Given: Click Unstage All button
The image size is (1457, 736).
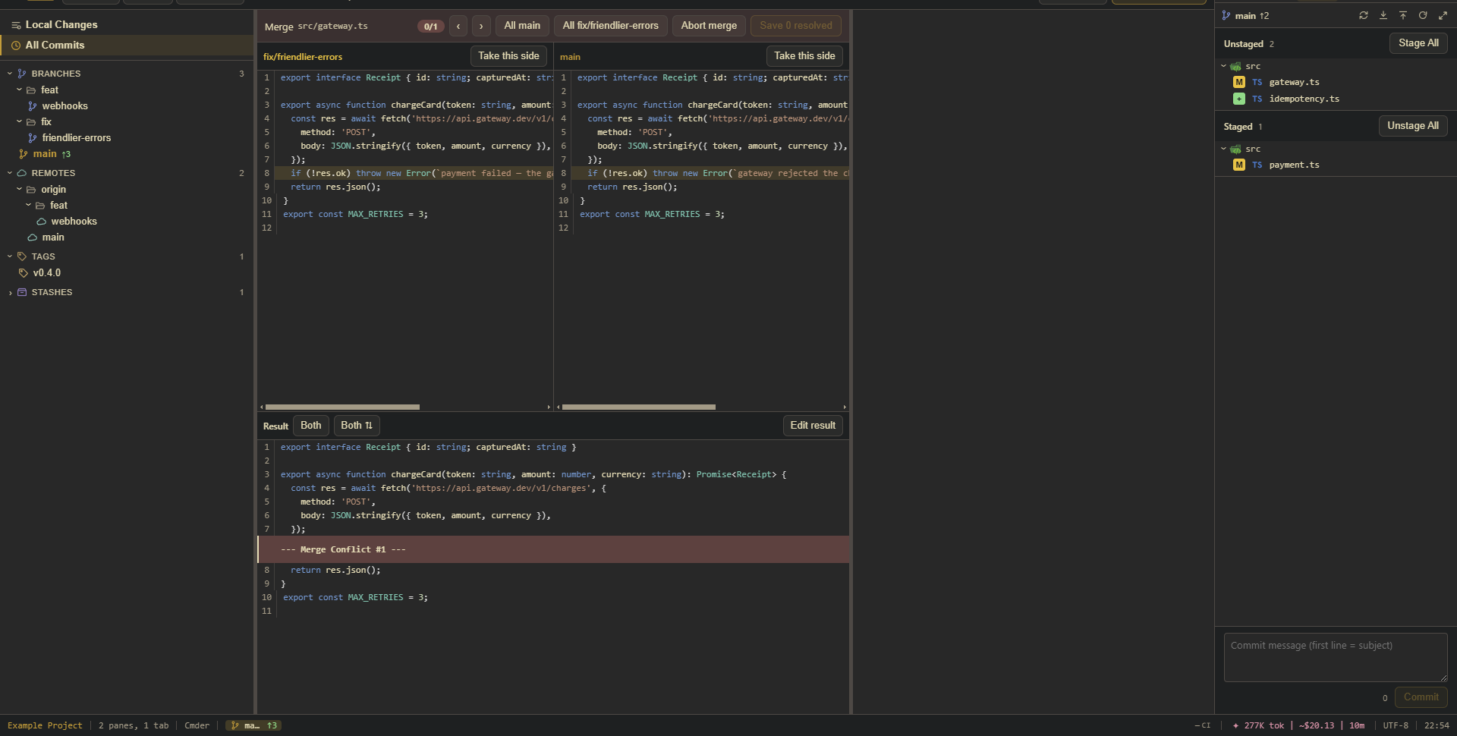Looking at the screenshot, I should [x=1413, y=126].
